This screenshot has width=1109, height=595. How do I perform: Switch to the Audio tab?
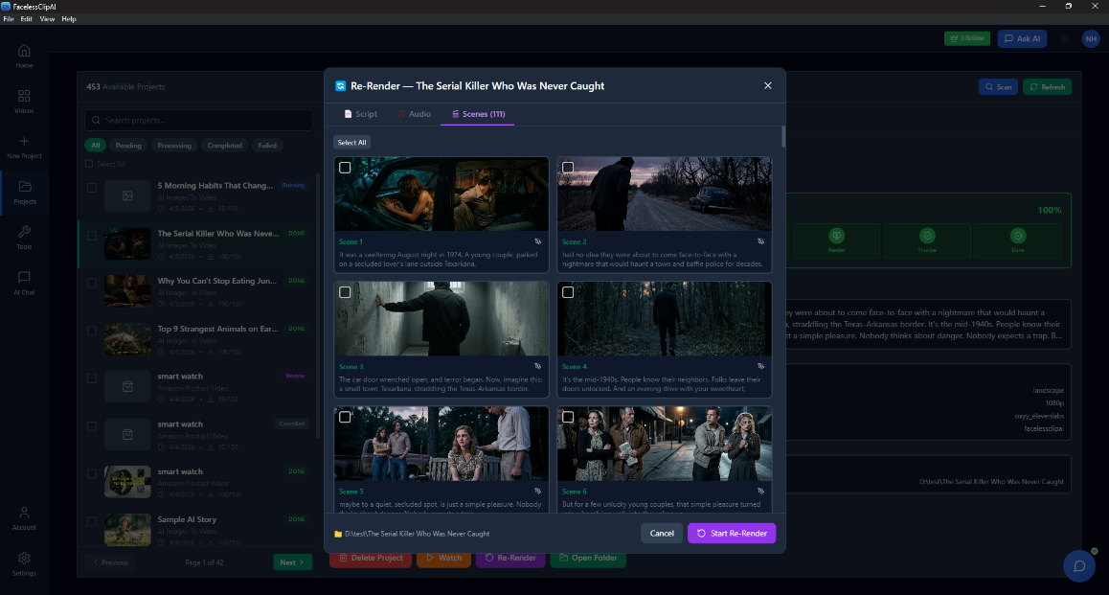click(x=415, y=114)
